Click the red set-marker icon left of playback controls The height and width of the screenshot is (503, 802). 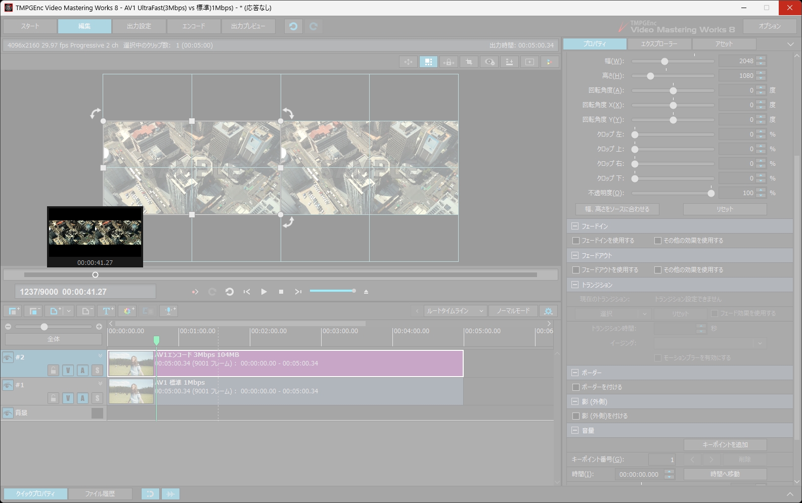pyautogui.click(x=195, y=292)
